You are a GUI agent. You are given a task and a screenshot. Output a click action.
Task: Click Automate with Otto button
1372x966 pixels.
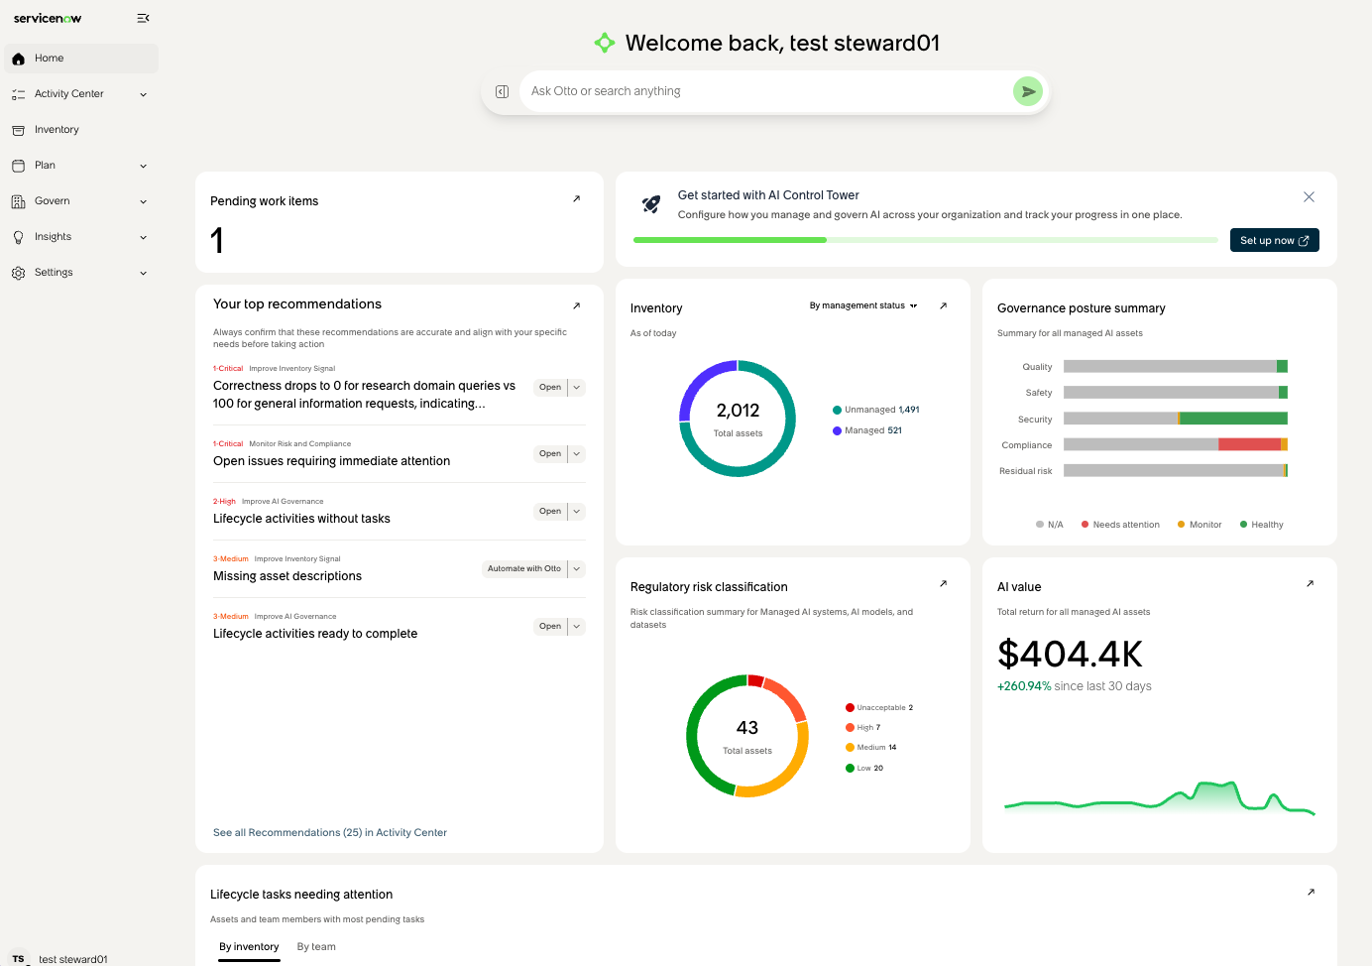524,569
